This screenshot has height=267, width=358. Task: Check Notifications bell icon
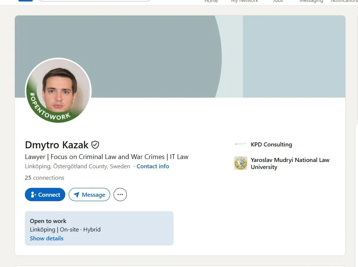click(344, 0)
